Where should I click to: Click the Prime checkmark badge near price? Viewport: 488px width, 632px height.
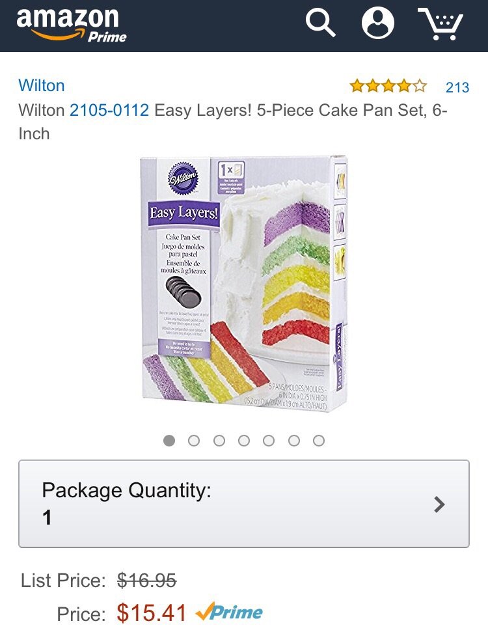point(229,612)
